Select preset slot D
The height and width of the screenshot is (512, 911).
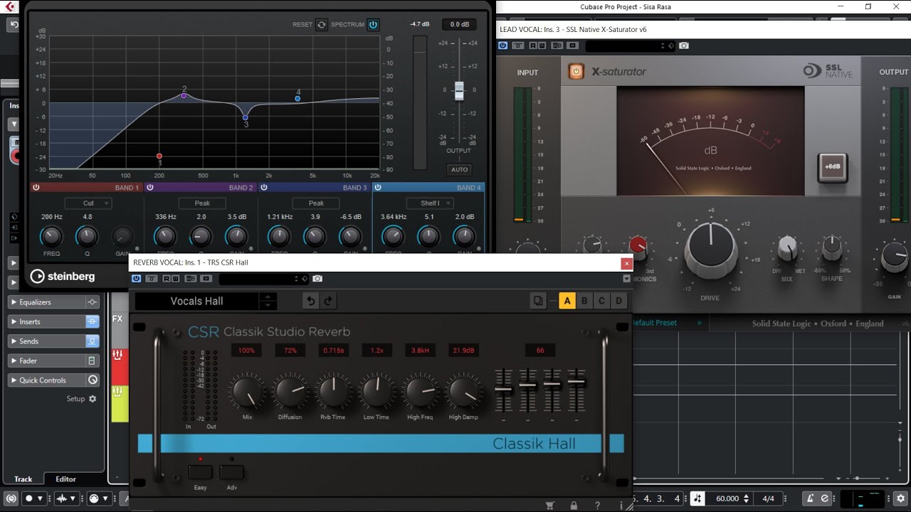coord(618,301)
